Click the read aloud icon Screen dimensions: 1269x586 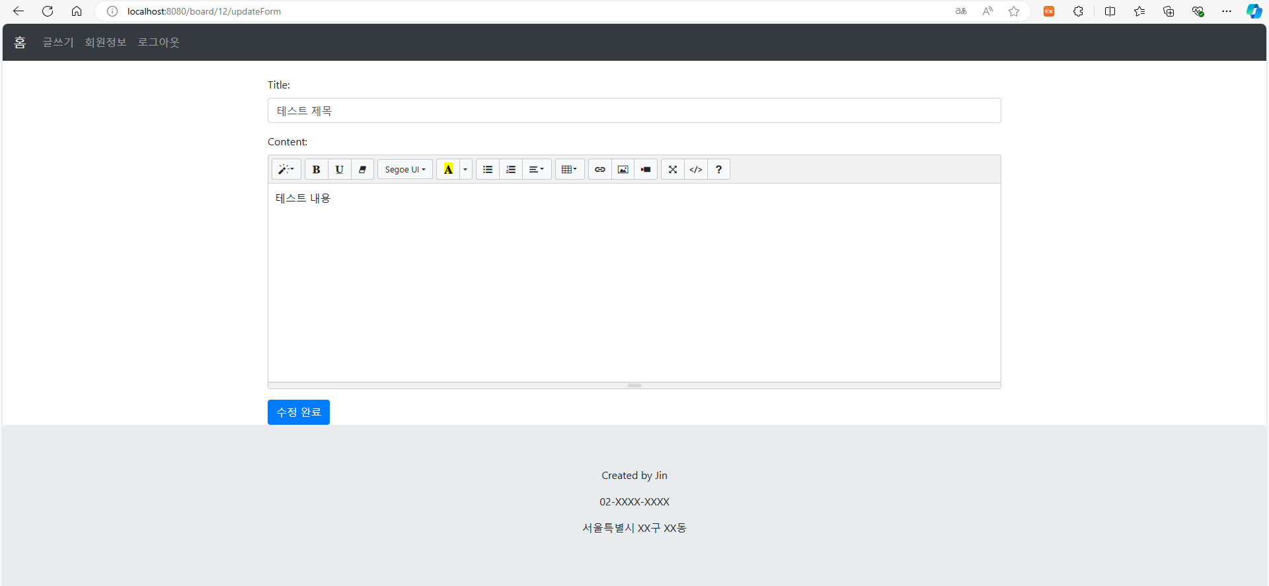pyautogui.click(x=987, y=11)
